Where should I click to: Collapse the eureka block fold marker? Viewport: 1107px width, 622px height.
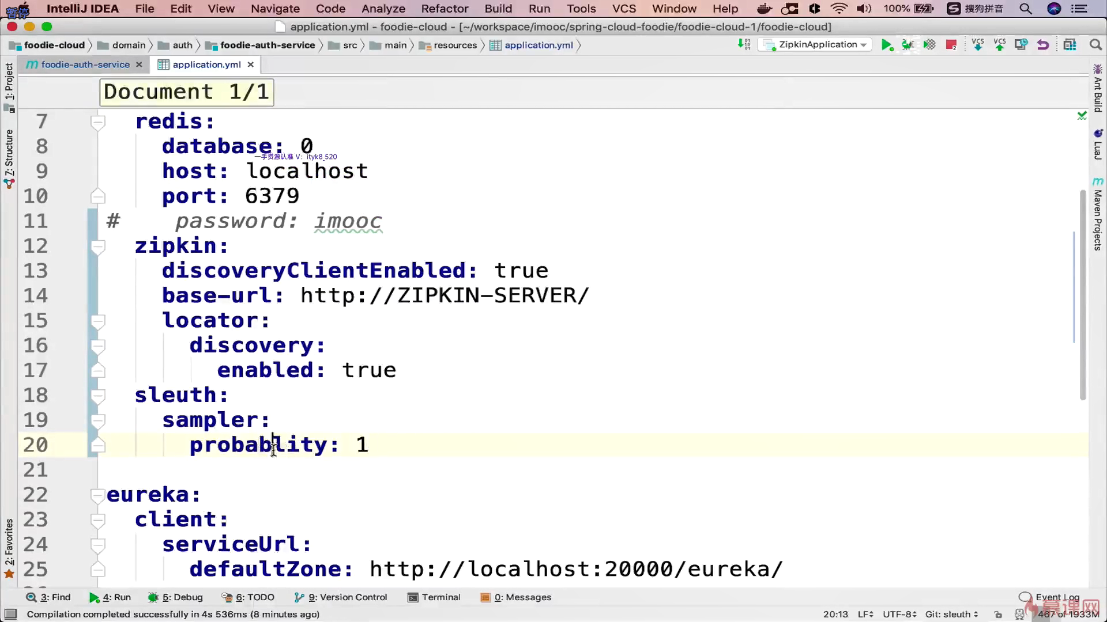(98, 495)
